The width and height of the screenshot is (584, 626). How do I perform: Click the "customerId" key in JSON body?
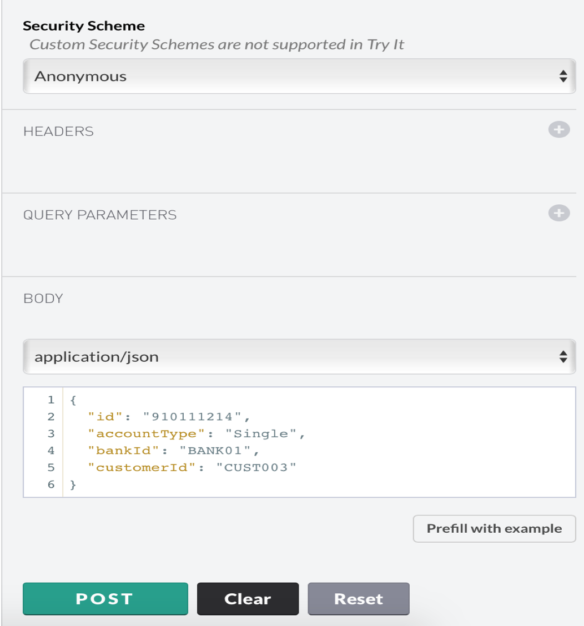[x=142, y=467]
